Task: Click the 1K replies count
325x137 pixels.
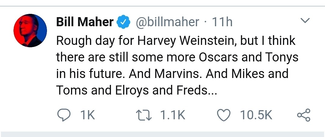Action: tap(87, 115)
